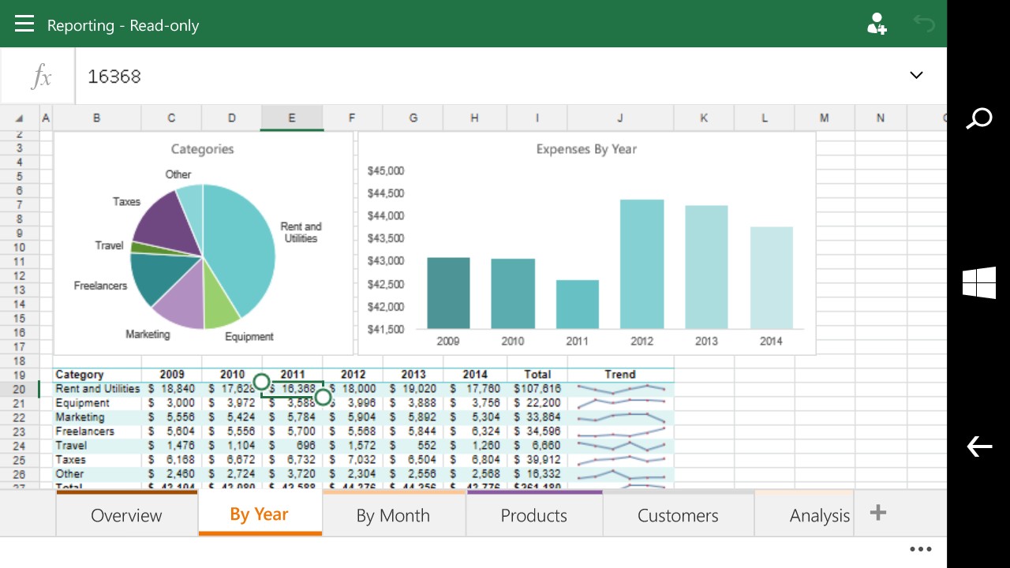Switch to the Overview sheet tab
Image resolution: width=1010 pixels, height=568 pixels.
(x=126, y=514)
